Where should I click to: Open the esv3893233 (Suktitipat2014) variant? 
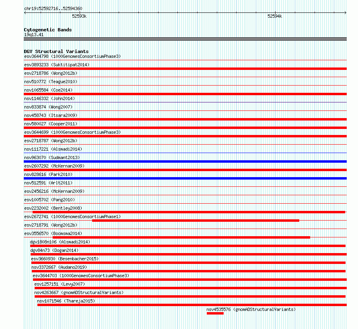pyautogui.click(x=57, y=65)
